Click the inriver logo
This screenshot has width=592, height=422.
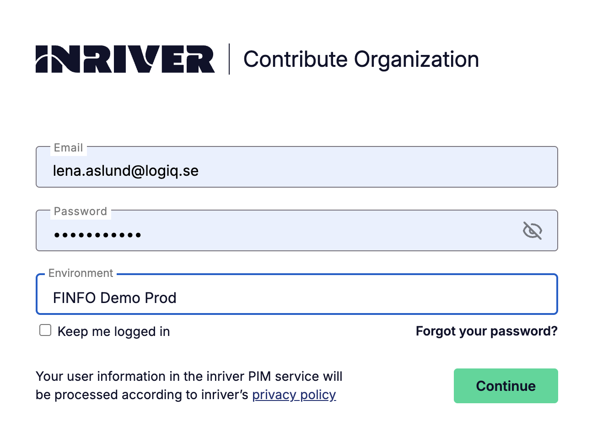125,59
